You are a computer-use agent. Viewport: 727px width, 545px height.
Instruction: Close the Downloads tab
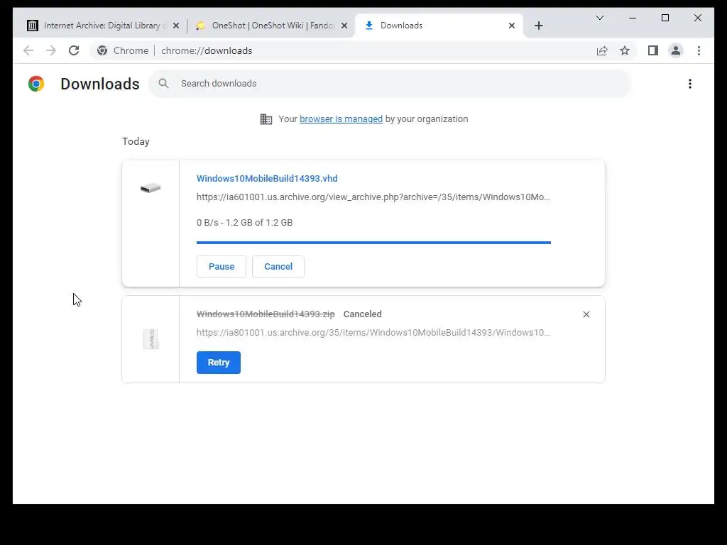coord(512,26)
